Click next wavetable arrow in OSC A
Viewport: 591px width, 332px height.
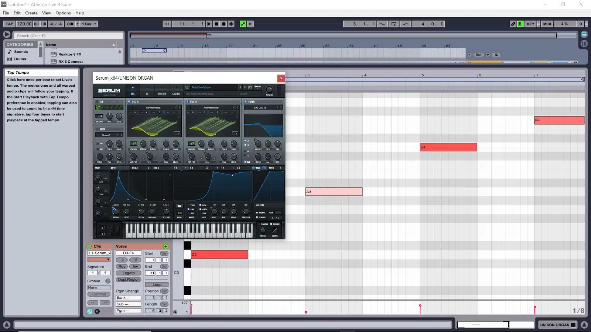coord(180,108)
